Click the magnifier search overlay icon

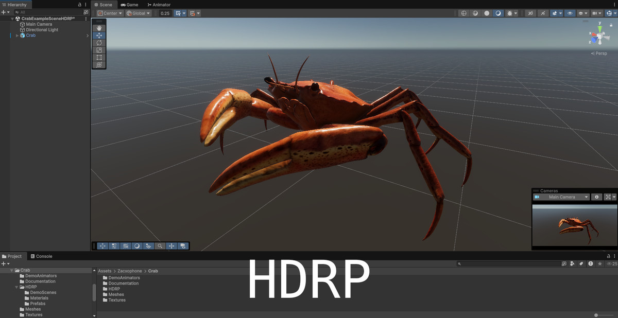(160, 246)
